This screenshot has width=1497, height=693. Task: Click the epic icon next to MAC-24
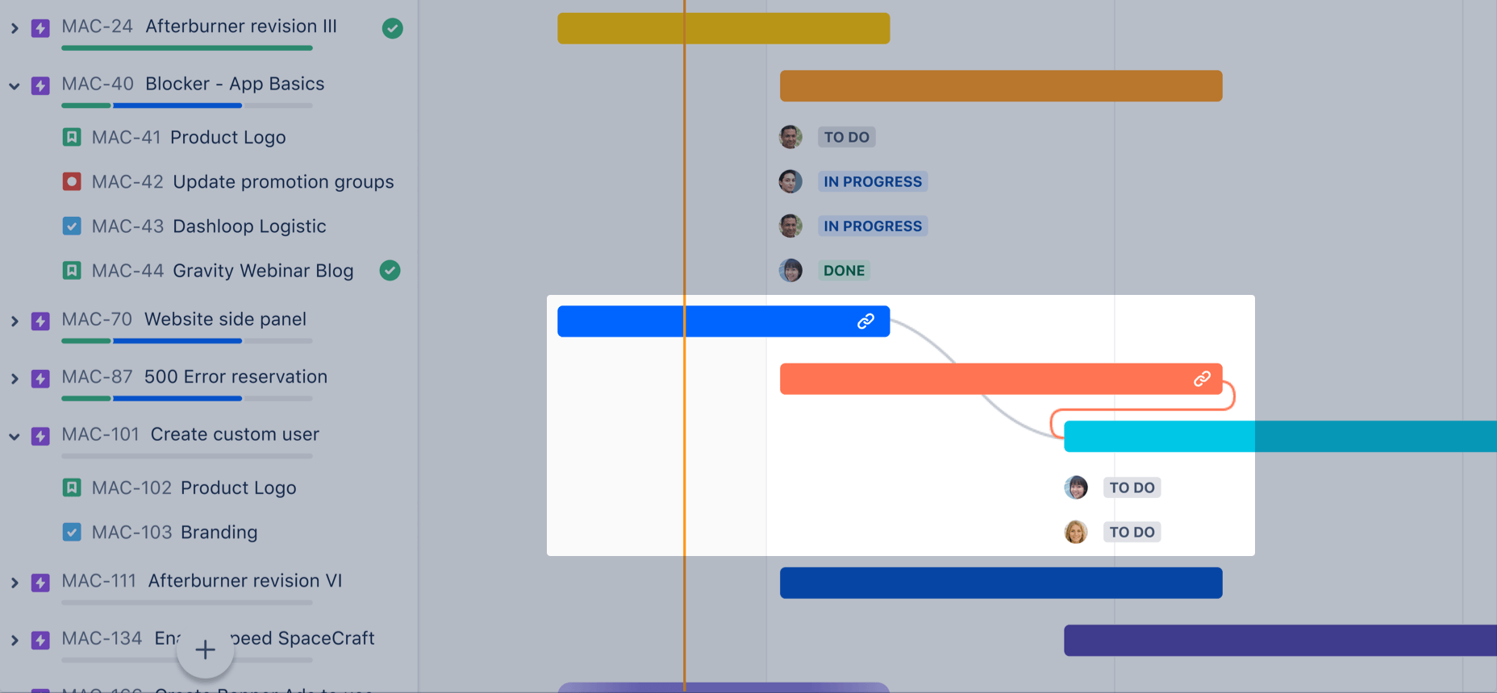point(40,28)
